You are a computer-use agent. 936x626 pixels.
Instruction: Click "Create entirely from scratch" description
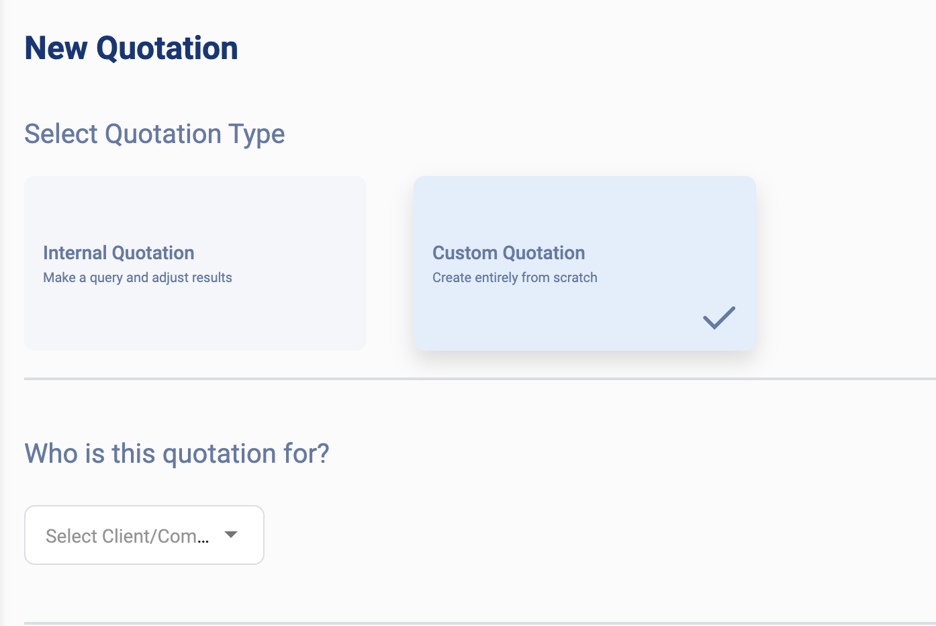coord(514,277)
